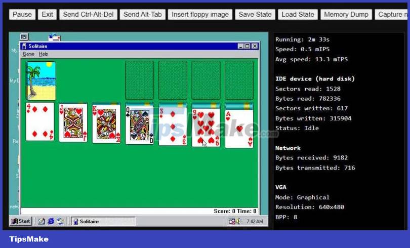Select the Jack of hearts card
The width and height of the screenshot is (410, 248).
click(x=73, y=122)
